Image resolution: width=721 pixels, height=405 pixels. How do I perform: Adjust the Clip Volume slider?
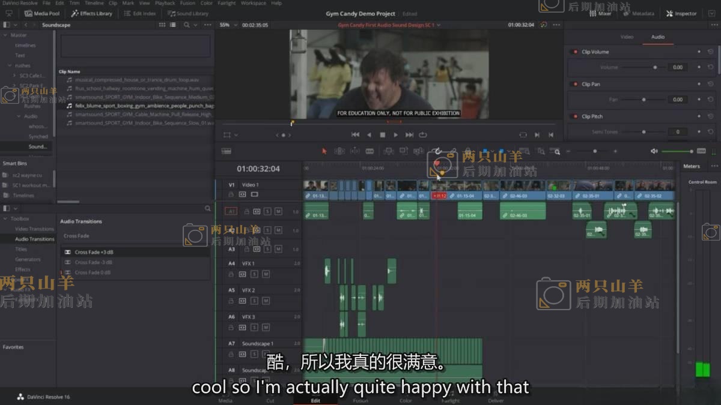point(655,67)
